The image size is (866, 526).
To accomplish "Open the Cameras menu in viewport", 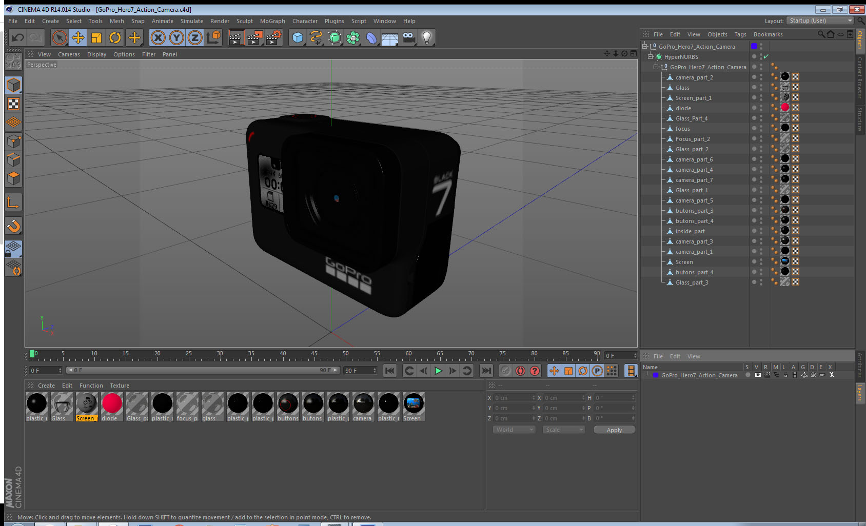I will [69, 54].
